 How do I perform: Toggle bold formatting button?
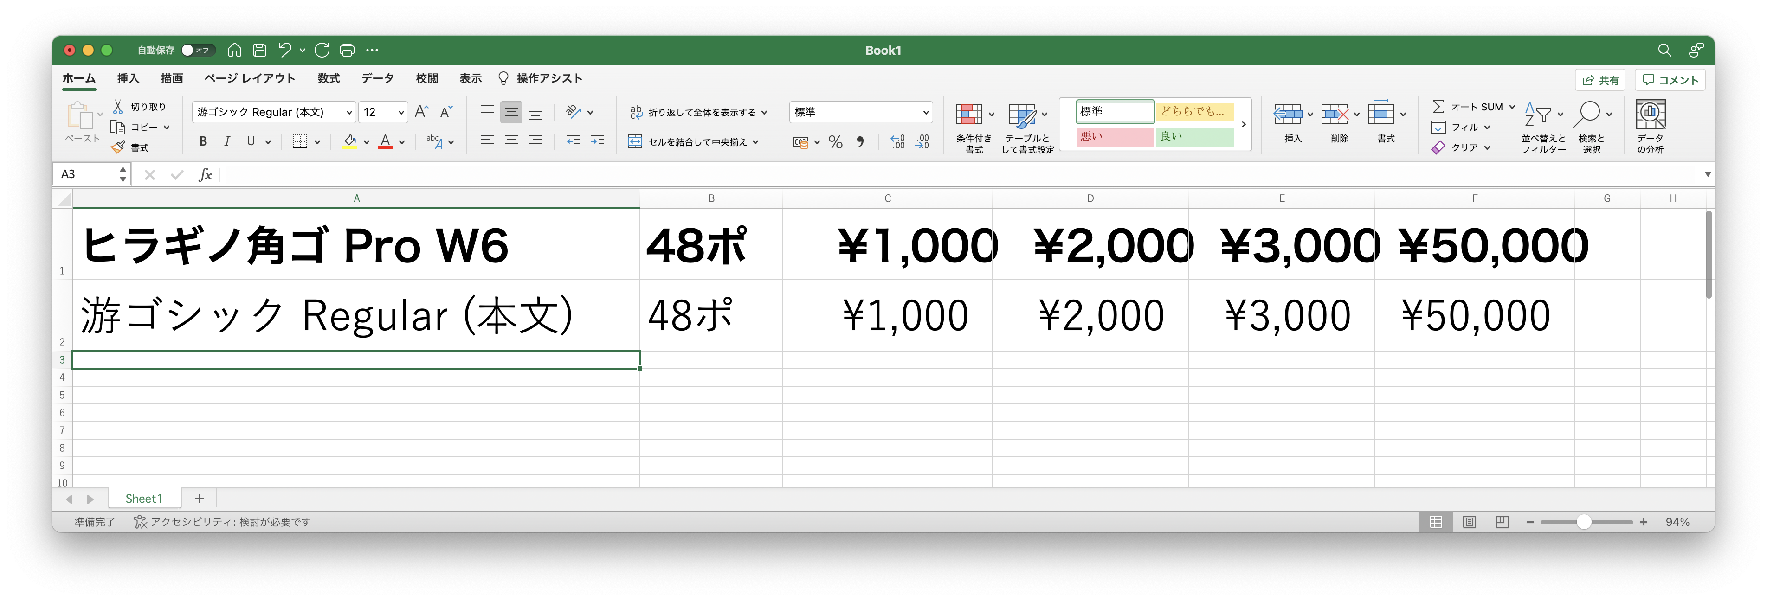203,142
